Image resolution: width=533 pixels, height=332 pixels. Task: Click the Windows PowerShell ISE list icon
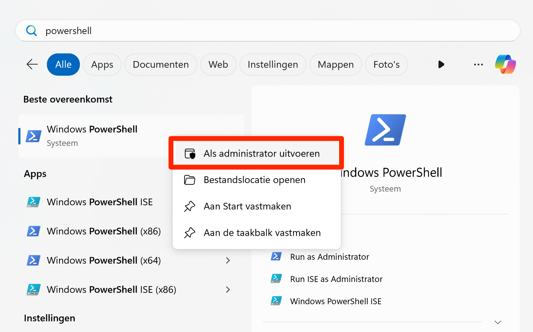click(33, 202)
